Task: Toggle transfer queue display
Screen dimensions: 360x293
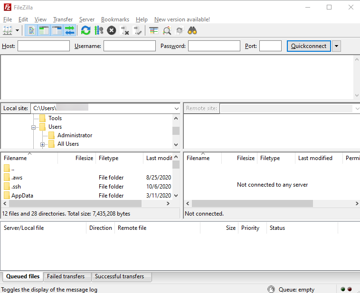Action: point(69,30)
